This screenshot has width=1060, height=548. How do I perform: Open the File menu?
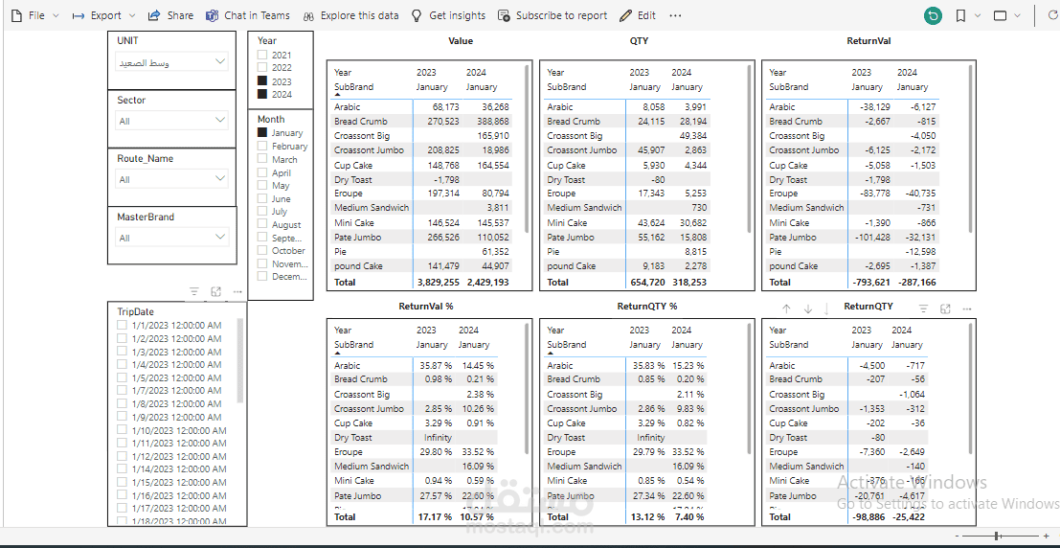[34, 15]
